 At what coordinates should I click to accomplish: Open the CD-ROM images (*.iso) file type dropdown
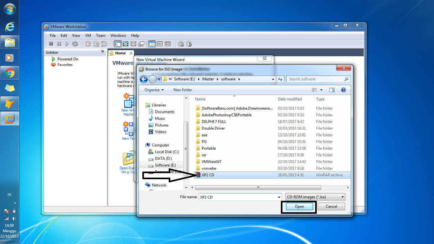click(x=315, y=197)
